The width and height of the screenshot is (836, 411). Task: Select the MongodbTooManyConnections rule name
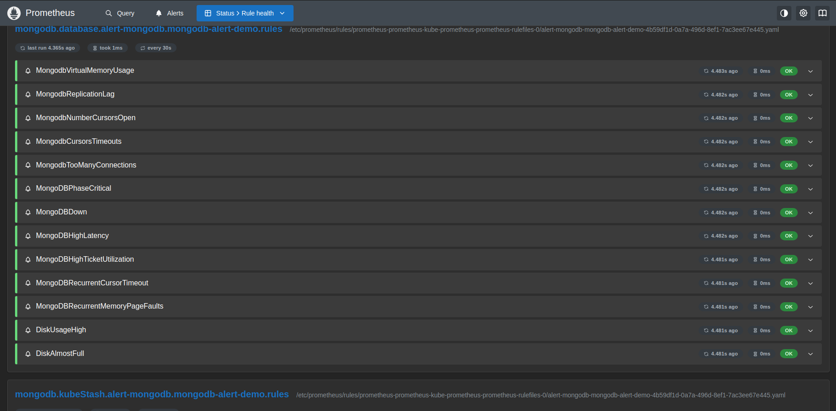[x=86, y=165]
